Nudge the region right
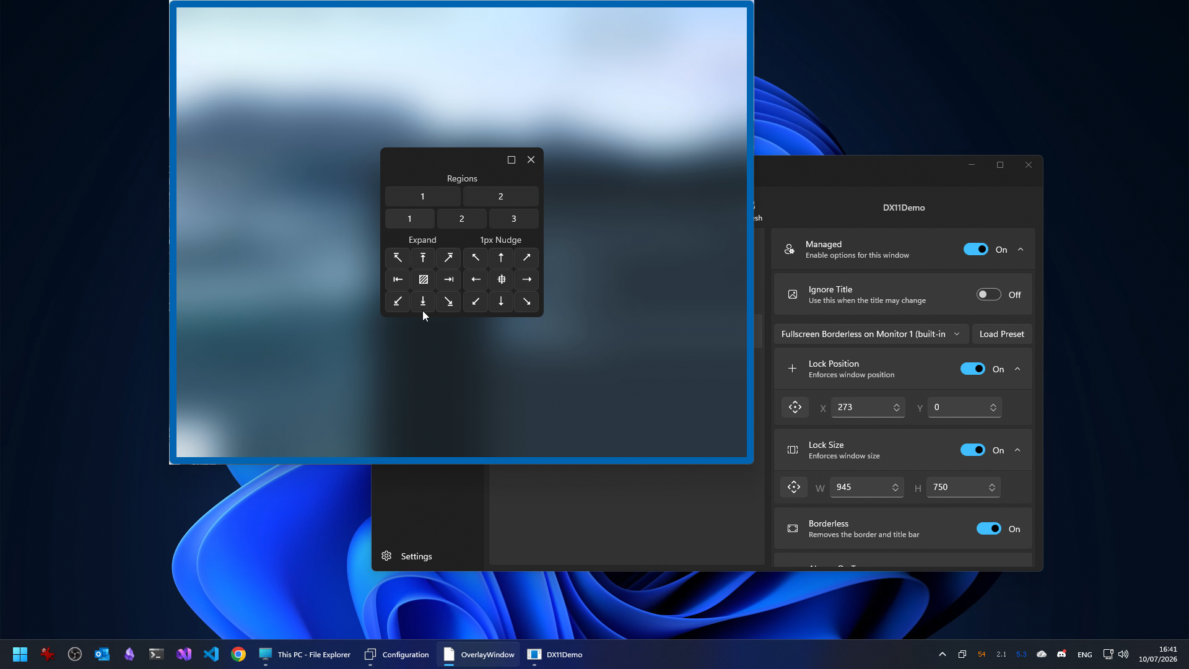The height and width of the screenshot is (669, 1189). coord(526,279)
